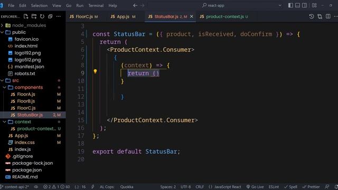The height and width of the screenshot is (190, 338).
Task: Switch to the App.js tab
Action: point(123,16)
